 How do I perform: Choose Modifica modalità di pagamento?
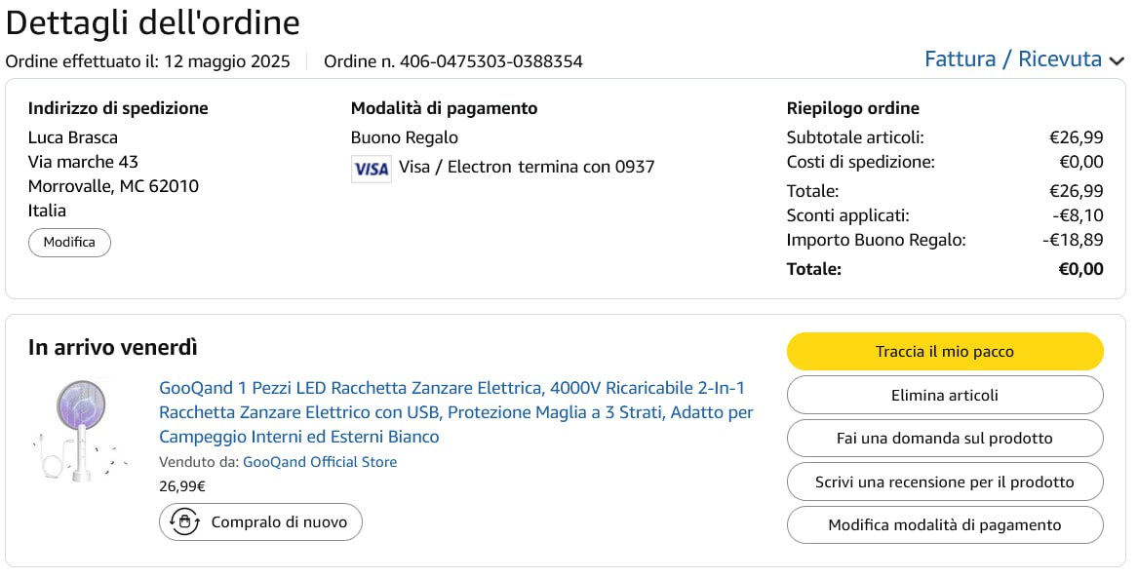coord(944,525)
